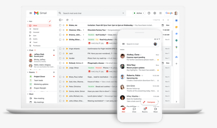Viewport: 217px width, 128px height.
Task: Tap the Compose button on phone
Action: click(149, 102)
